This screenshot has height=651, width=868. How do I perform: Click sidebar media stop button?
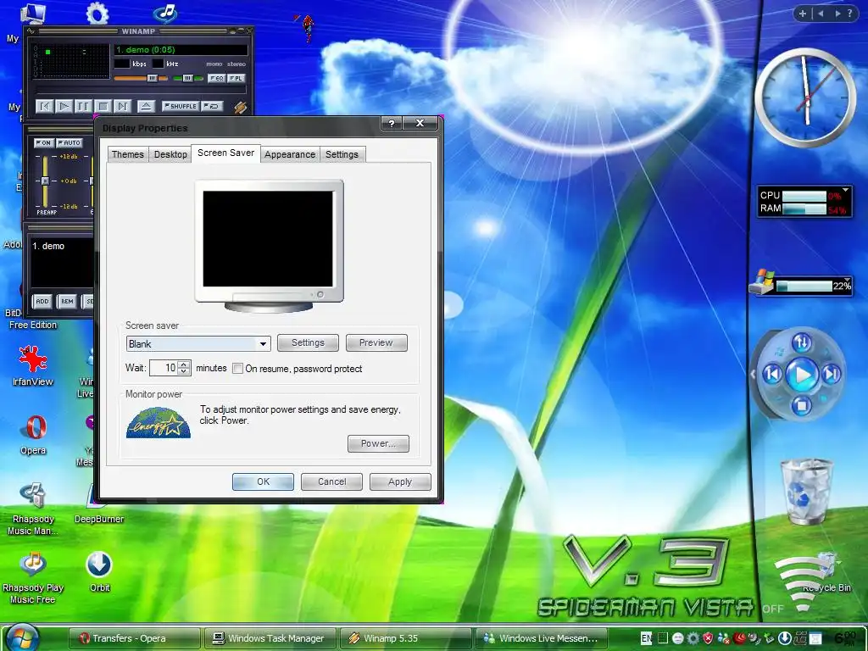[801, 406]
